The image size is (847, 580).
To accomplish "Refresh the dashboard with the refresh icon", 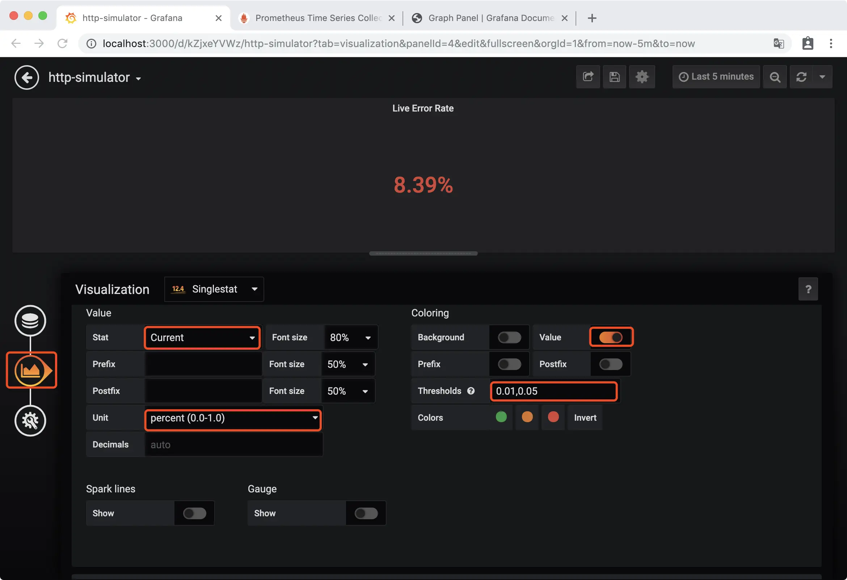I will point(801,77).
